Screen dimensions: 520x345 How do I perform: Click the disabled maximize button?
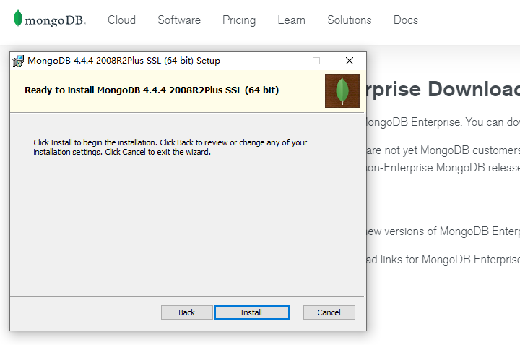pyautogui.click(x=316, y=61)
